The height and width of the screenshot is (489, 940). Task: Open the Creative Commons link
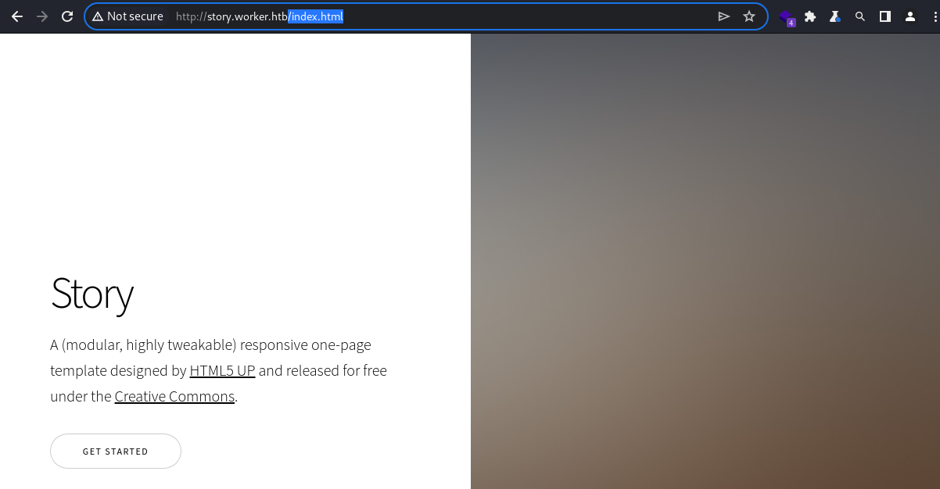click(x=174, y=396)
